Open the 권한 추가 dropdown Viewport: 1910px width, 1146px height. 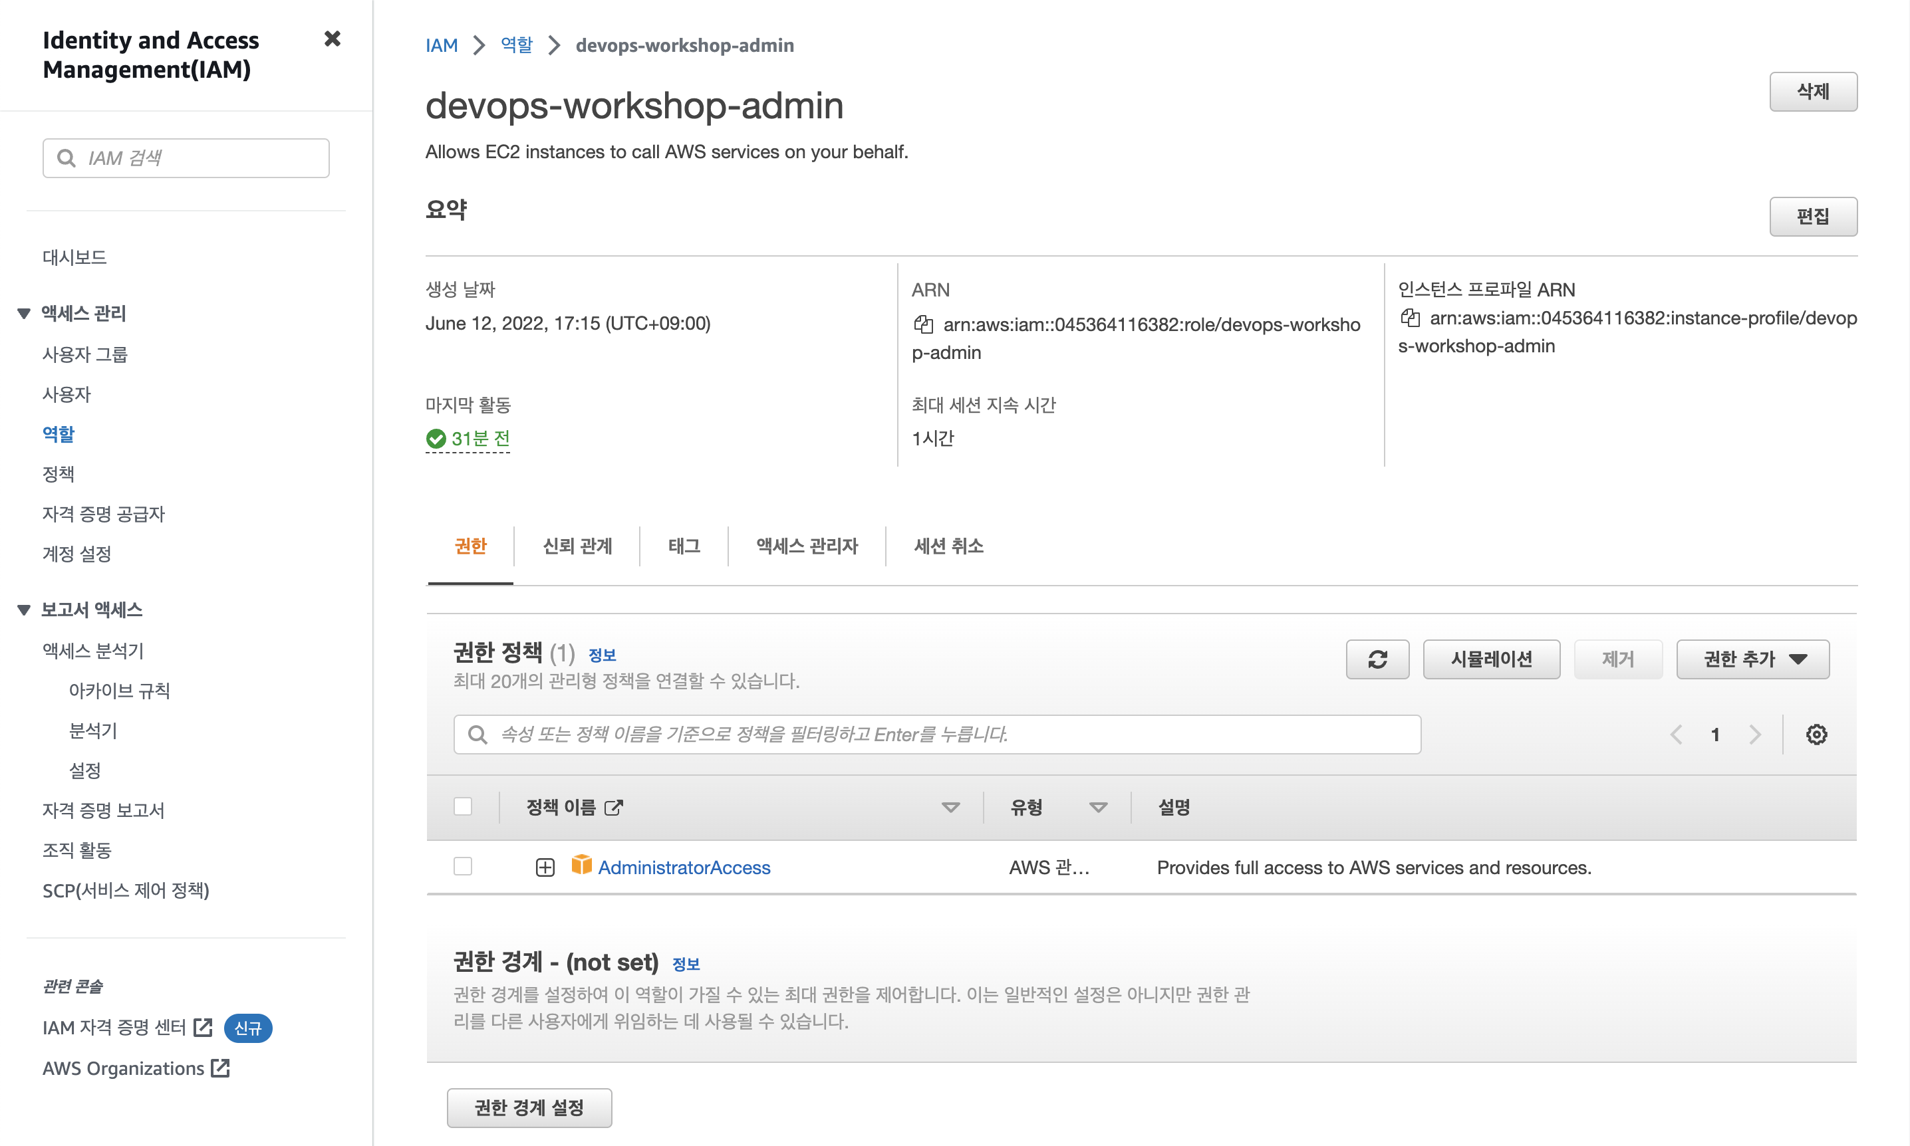point(1752,659)
